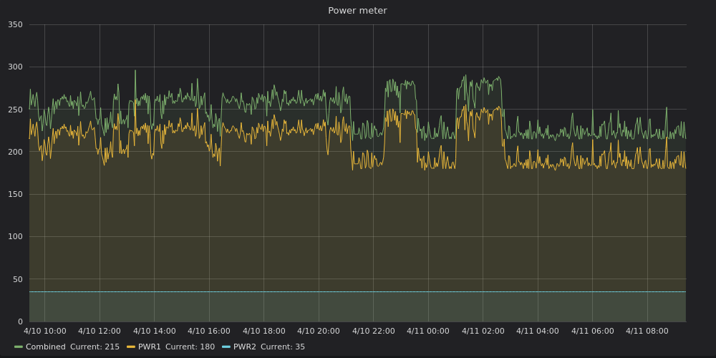Open the cyan PWR2 legend color swatch
Screen dimensions: 716x358
tap(226, 347)
